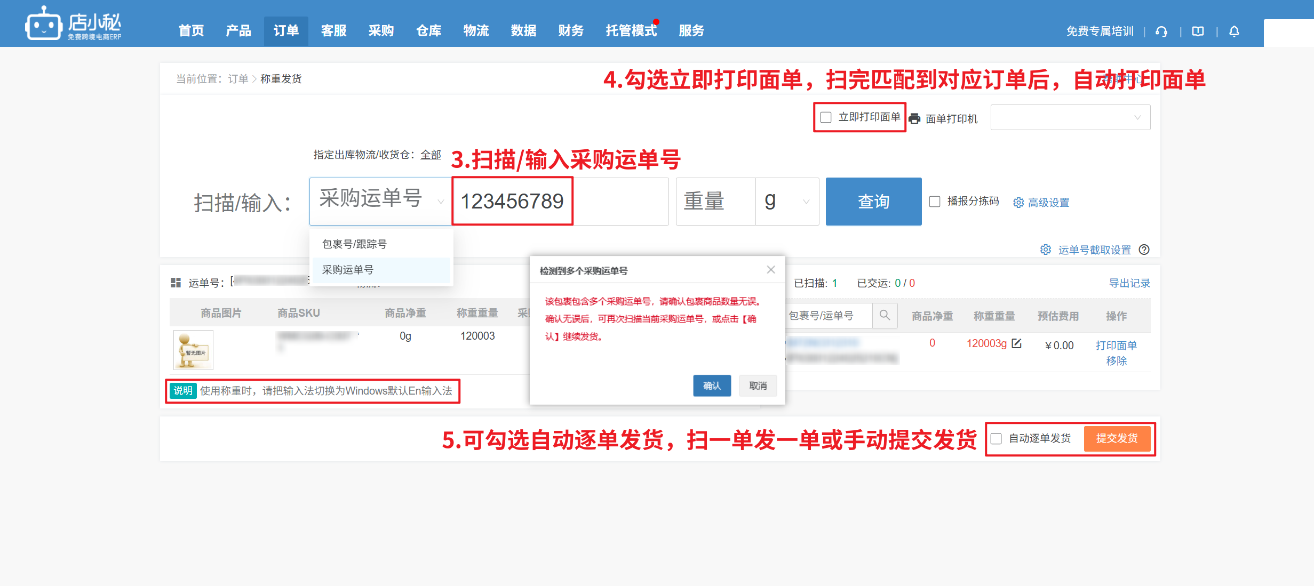
Task: Enable the 立即打印面单 checkbox
Action: [x=826, y=117]
